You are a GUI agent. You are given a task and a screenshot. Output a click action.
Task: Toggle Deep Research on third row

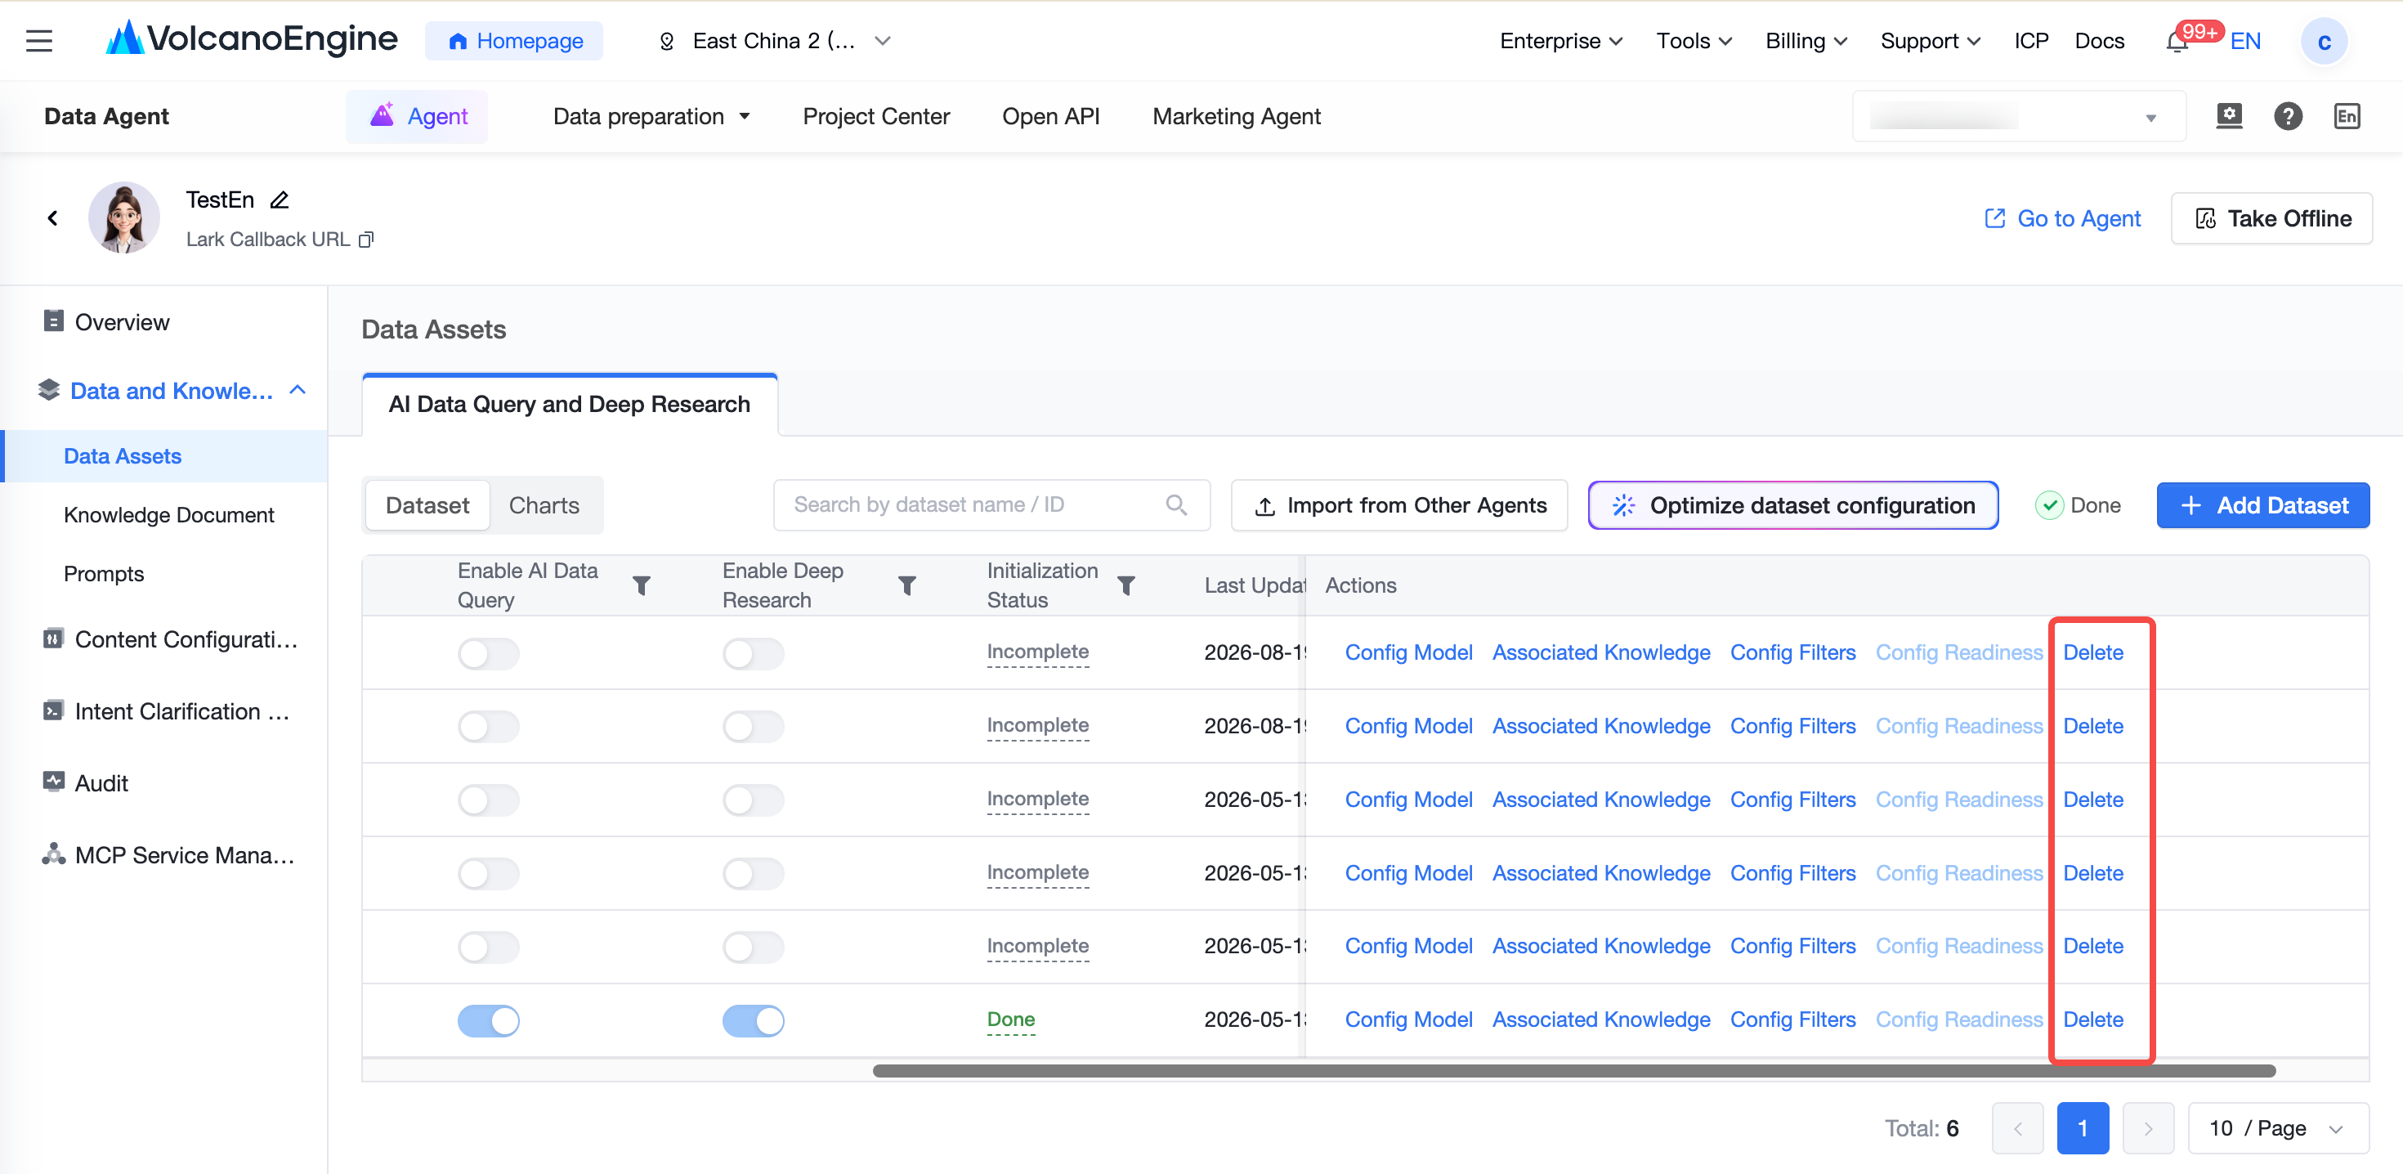753,800
